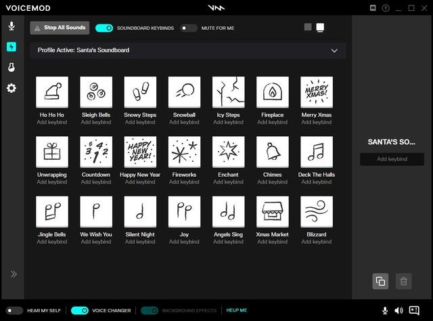The width and height of the screenshot is (433, 321).
Task: Expand the sidebar with double chevron
Action: point(14,274)
